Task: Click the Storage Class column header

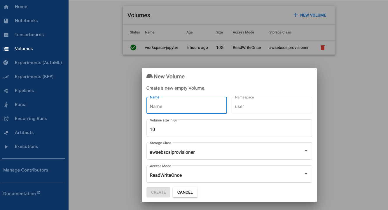Action: (280, 32)
